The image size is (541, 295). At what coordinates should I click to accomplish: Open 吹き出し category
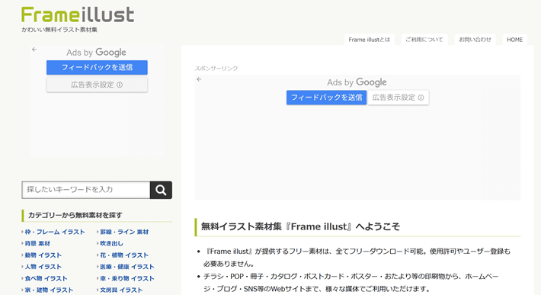click(x=112, y=244)
